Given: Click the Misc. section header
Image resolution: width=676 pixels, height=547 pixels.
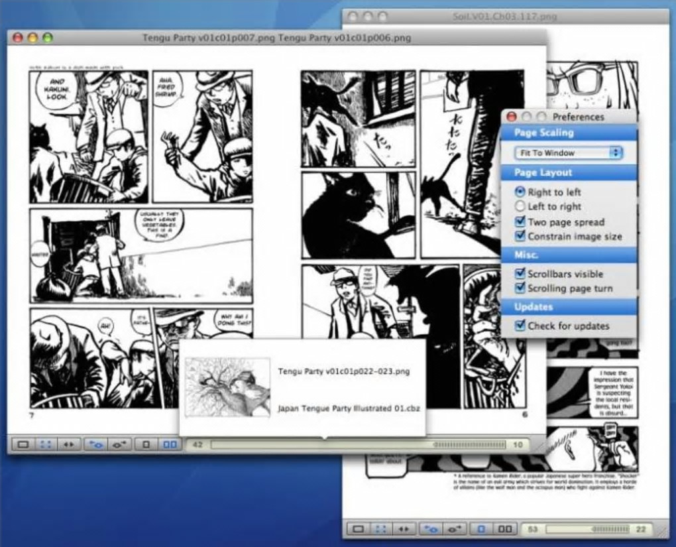Looking at the screenshot, I should pyautogui.click(x=569, y=255).
